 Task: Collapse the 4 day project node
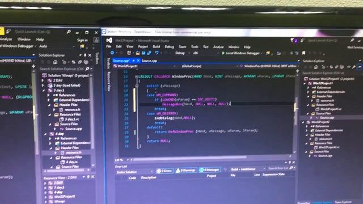coord(45,134)
